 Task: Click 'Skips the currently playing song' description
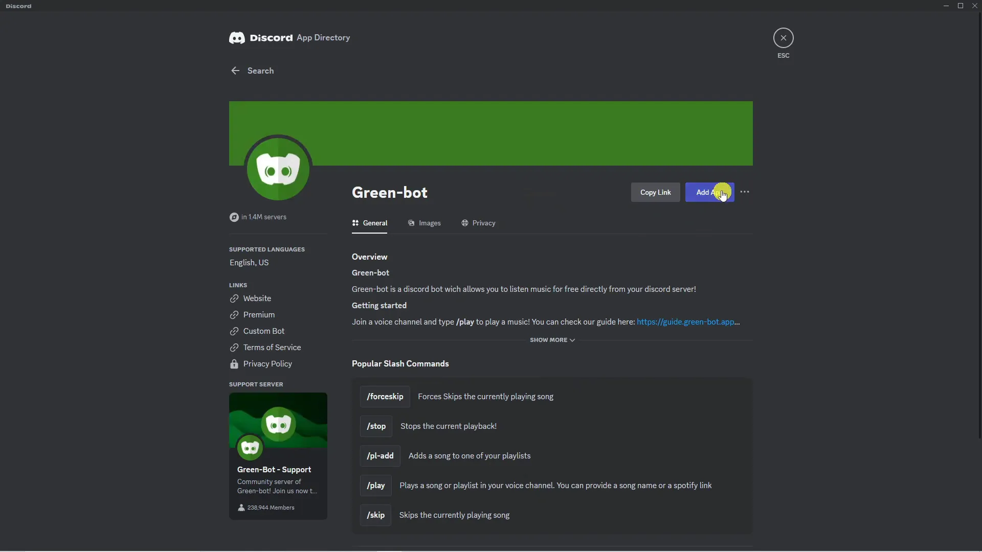click(x=454, y=515)
